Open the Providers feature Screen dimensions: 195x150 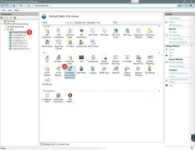(70, 44)
